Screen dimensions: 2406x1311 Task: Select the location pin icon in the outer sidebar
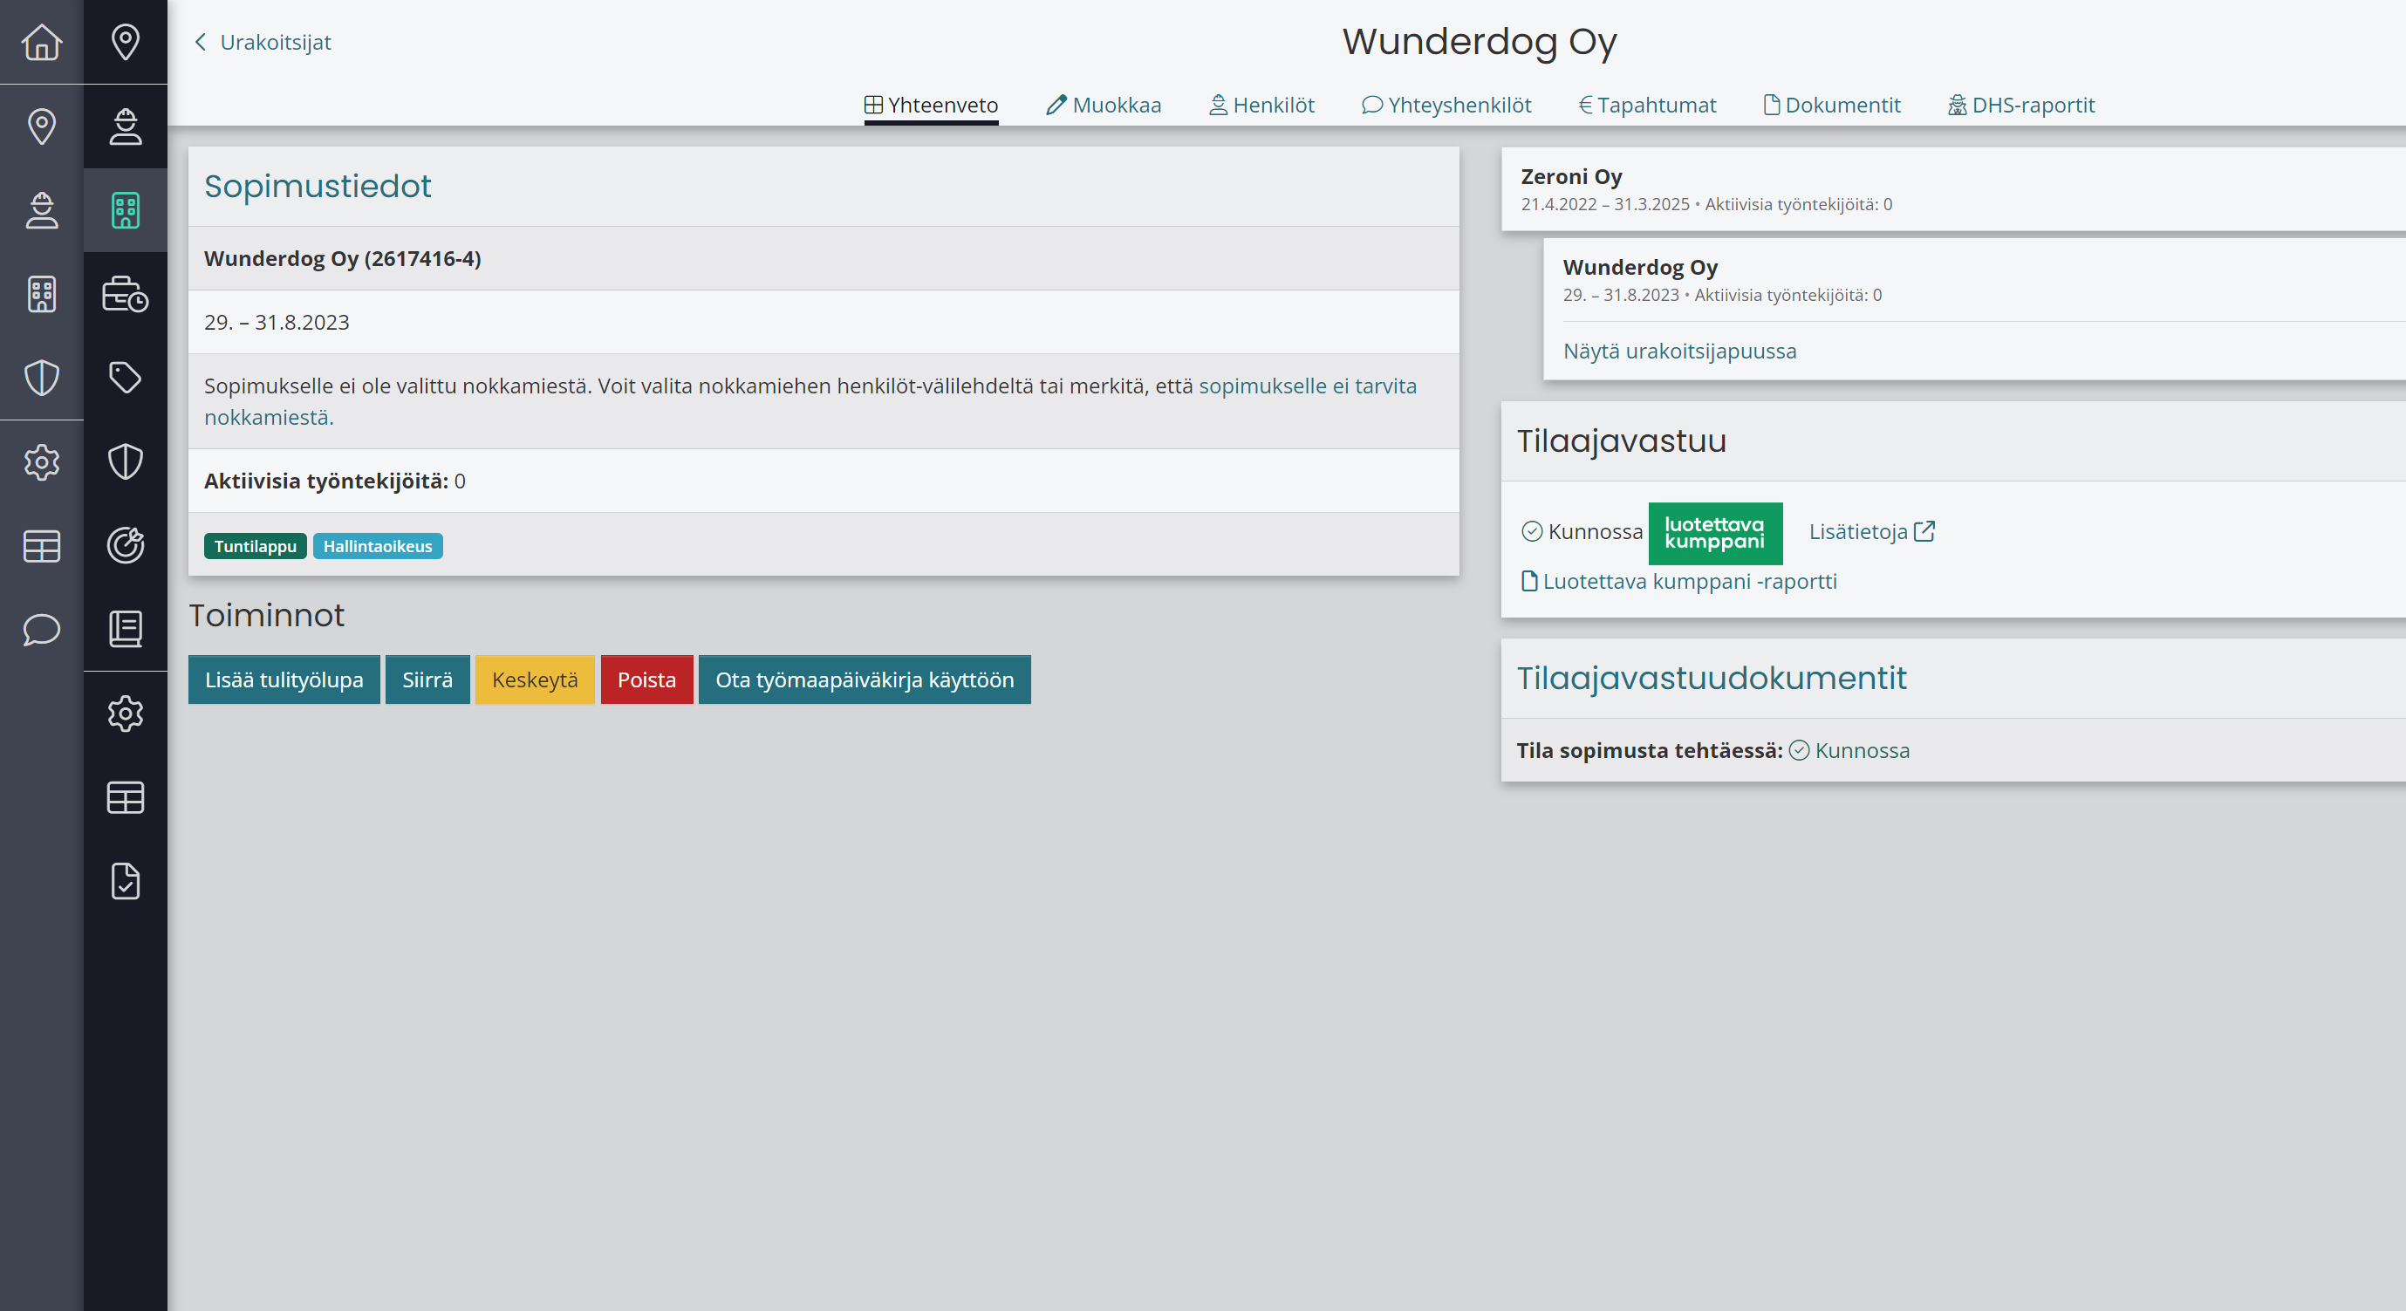click(41, 126)
